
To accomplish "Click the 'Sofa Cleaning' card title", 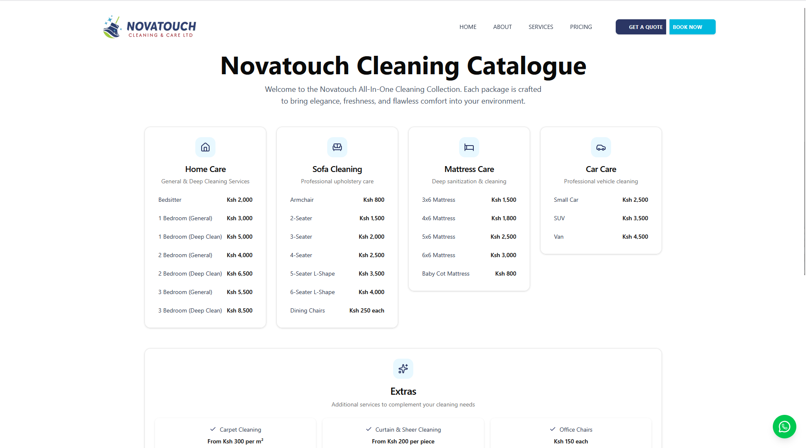I will pyautogui.click(x=337, y=169).
